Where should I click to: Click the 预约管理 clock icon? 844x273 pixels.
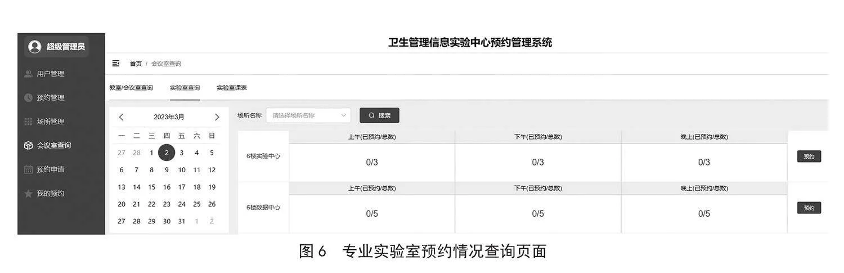pos(28,97)
